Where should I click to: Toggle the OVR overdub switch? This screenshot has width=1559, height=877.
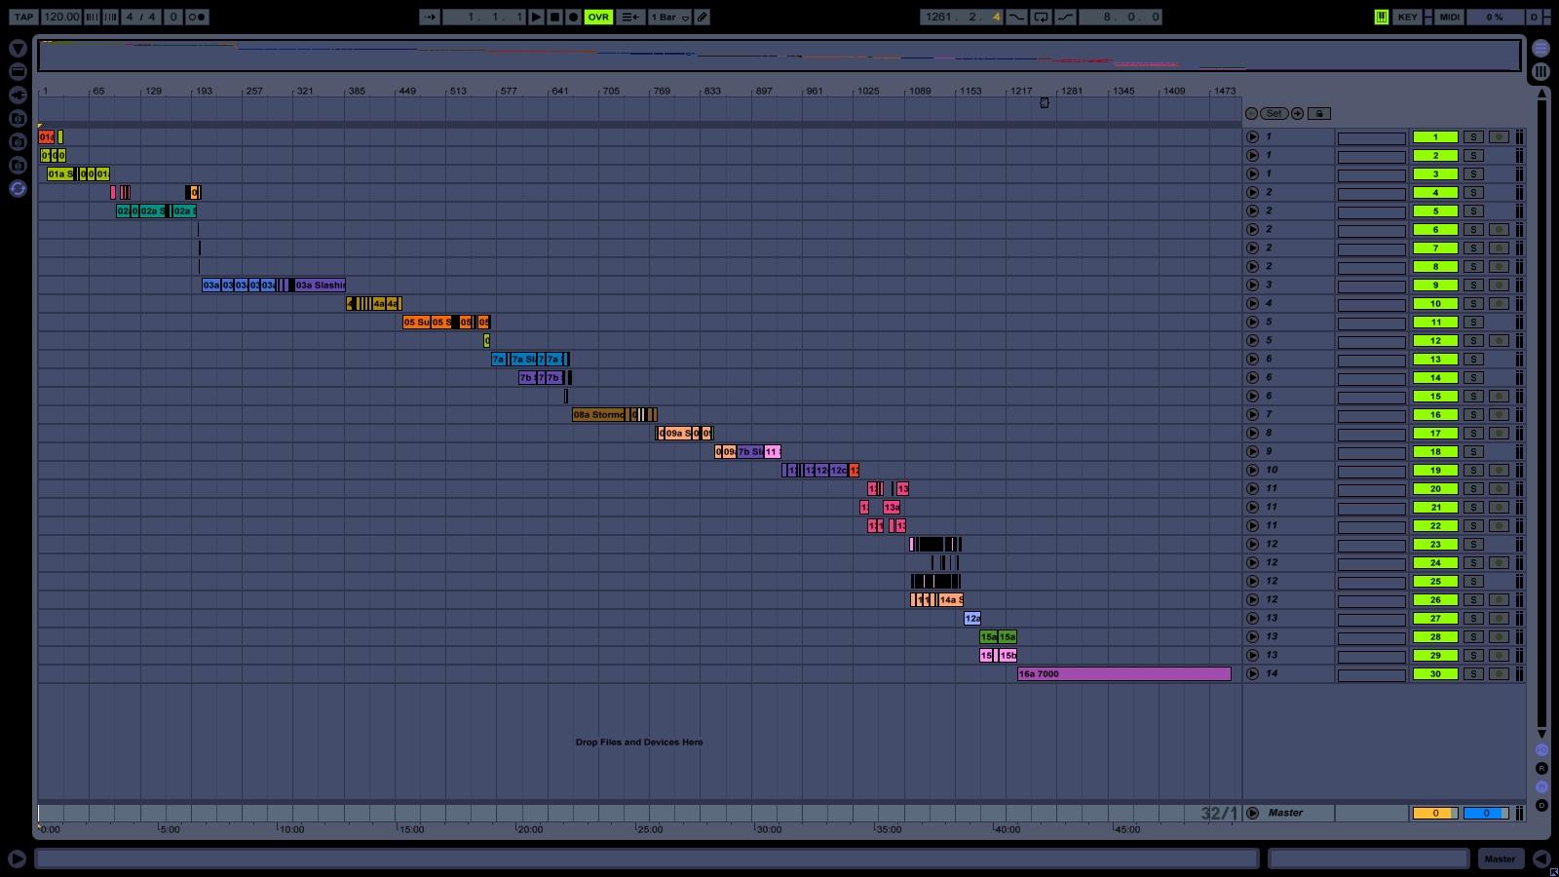[598, 17]
